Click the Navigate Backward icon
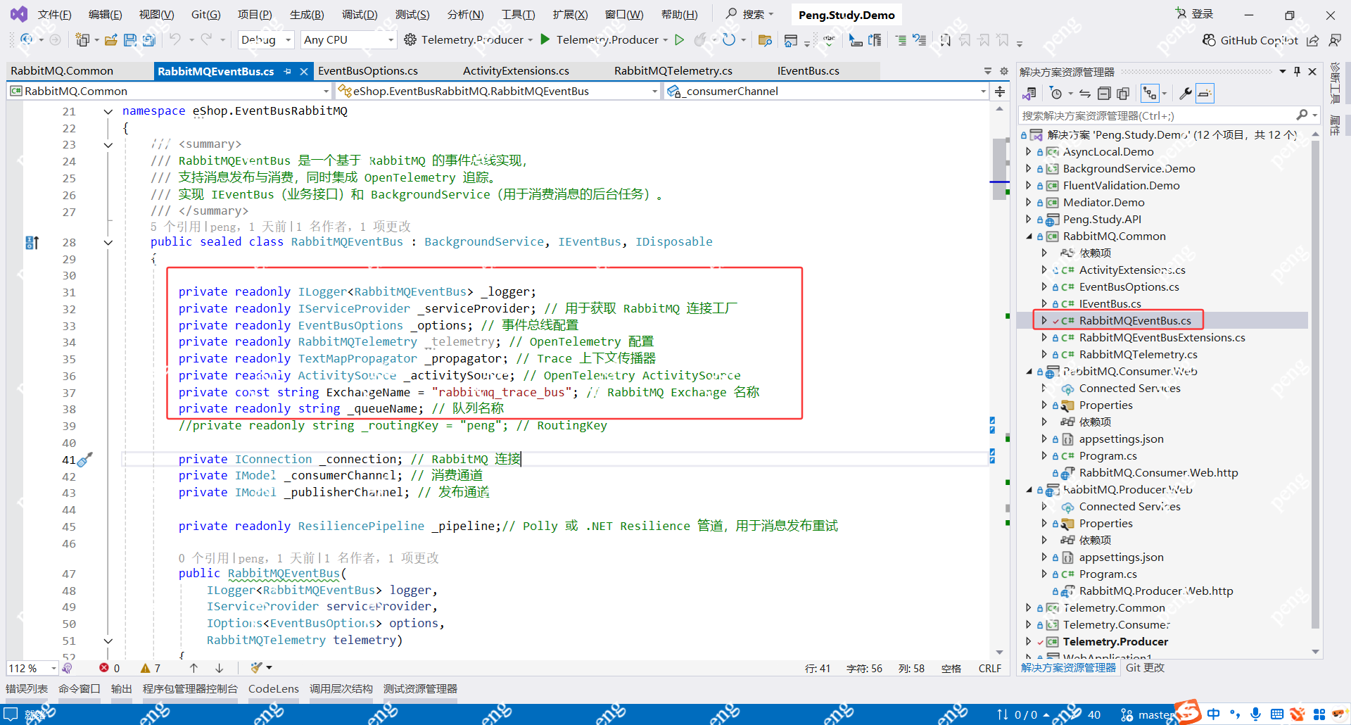The image size is (1351, 725). click(27, 39)
